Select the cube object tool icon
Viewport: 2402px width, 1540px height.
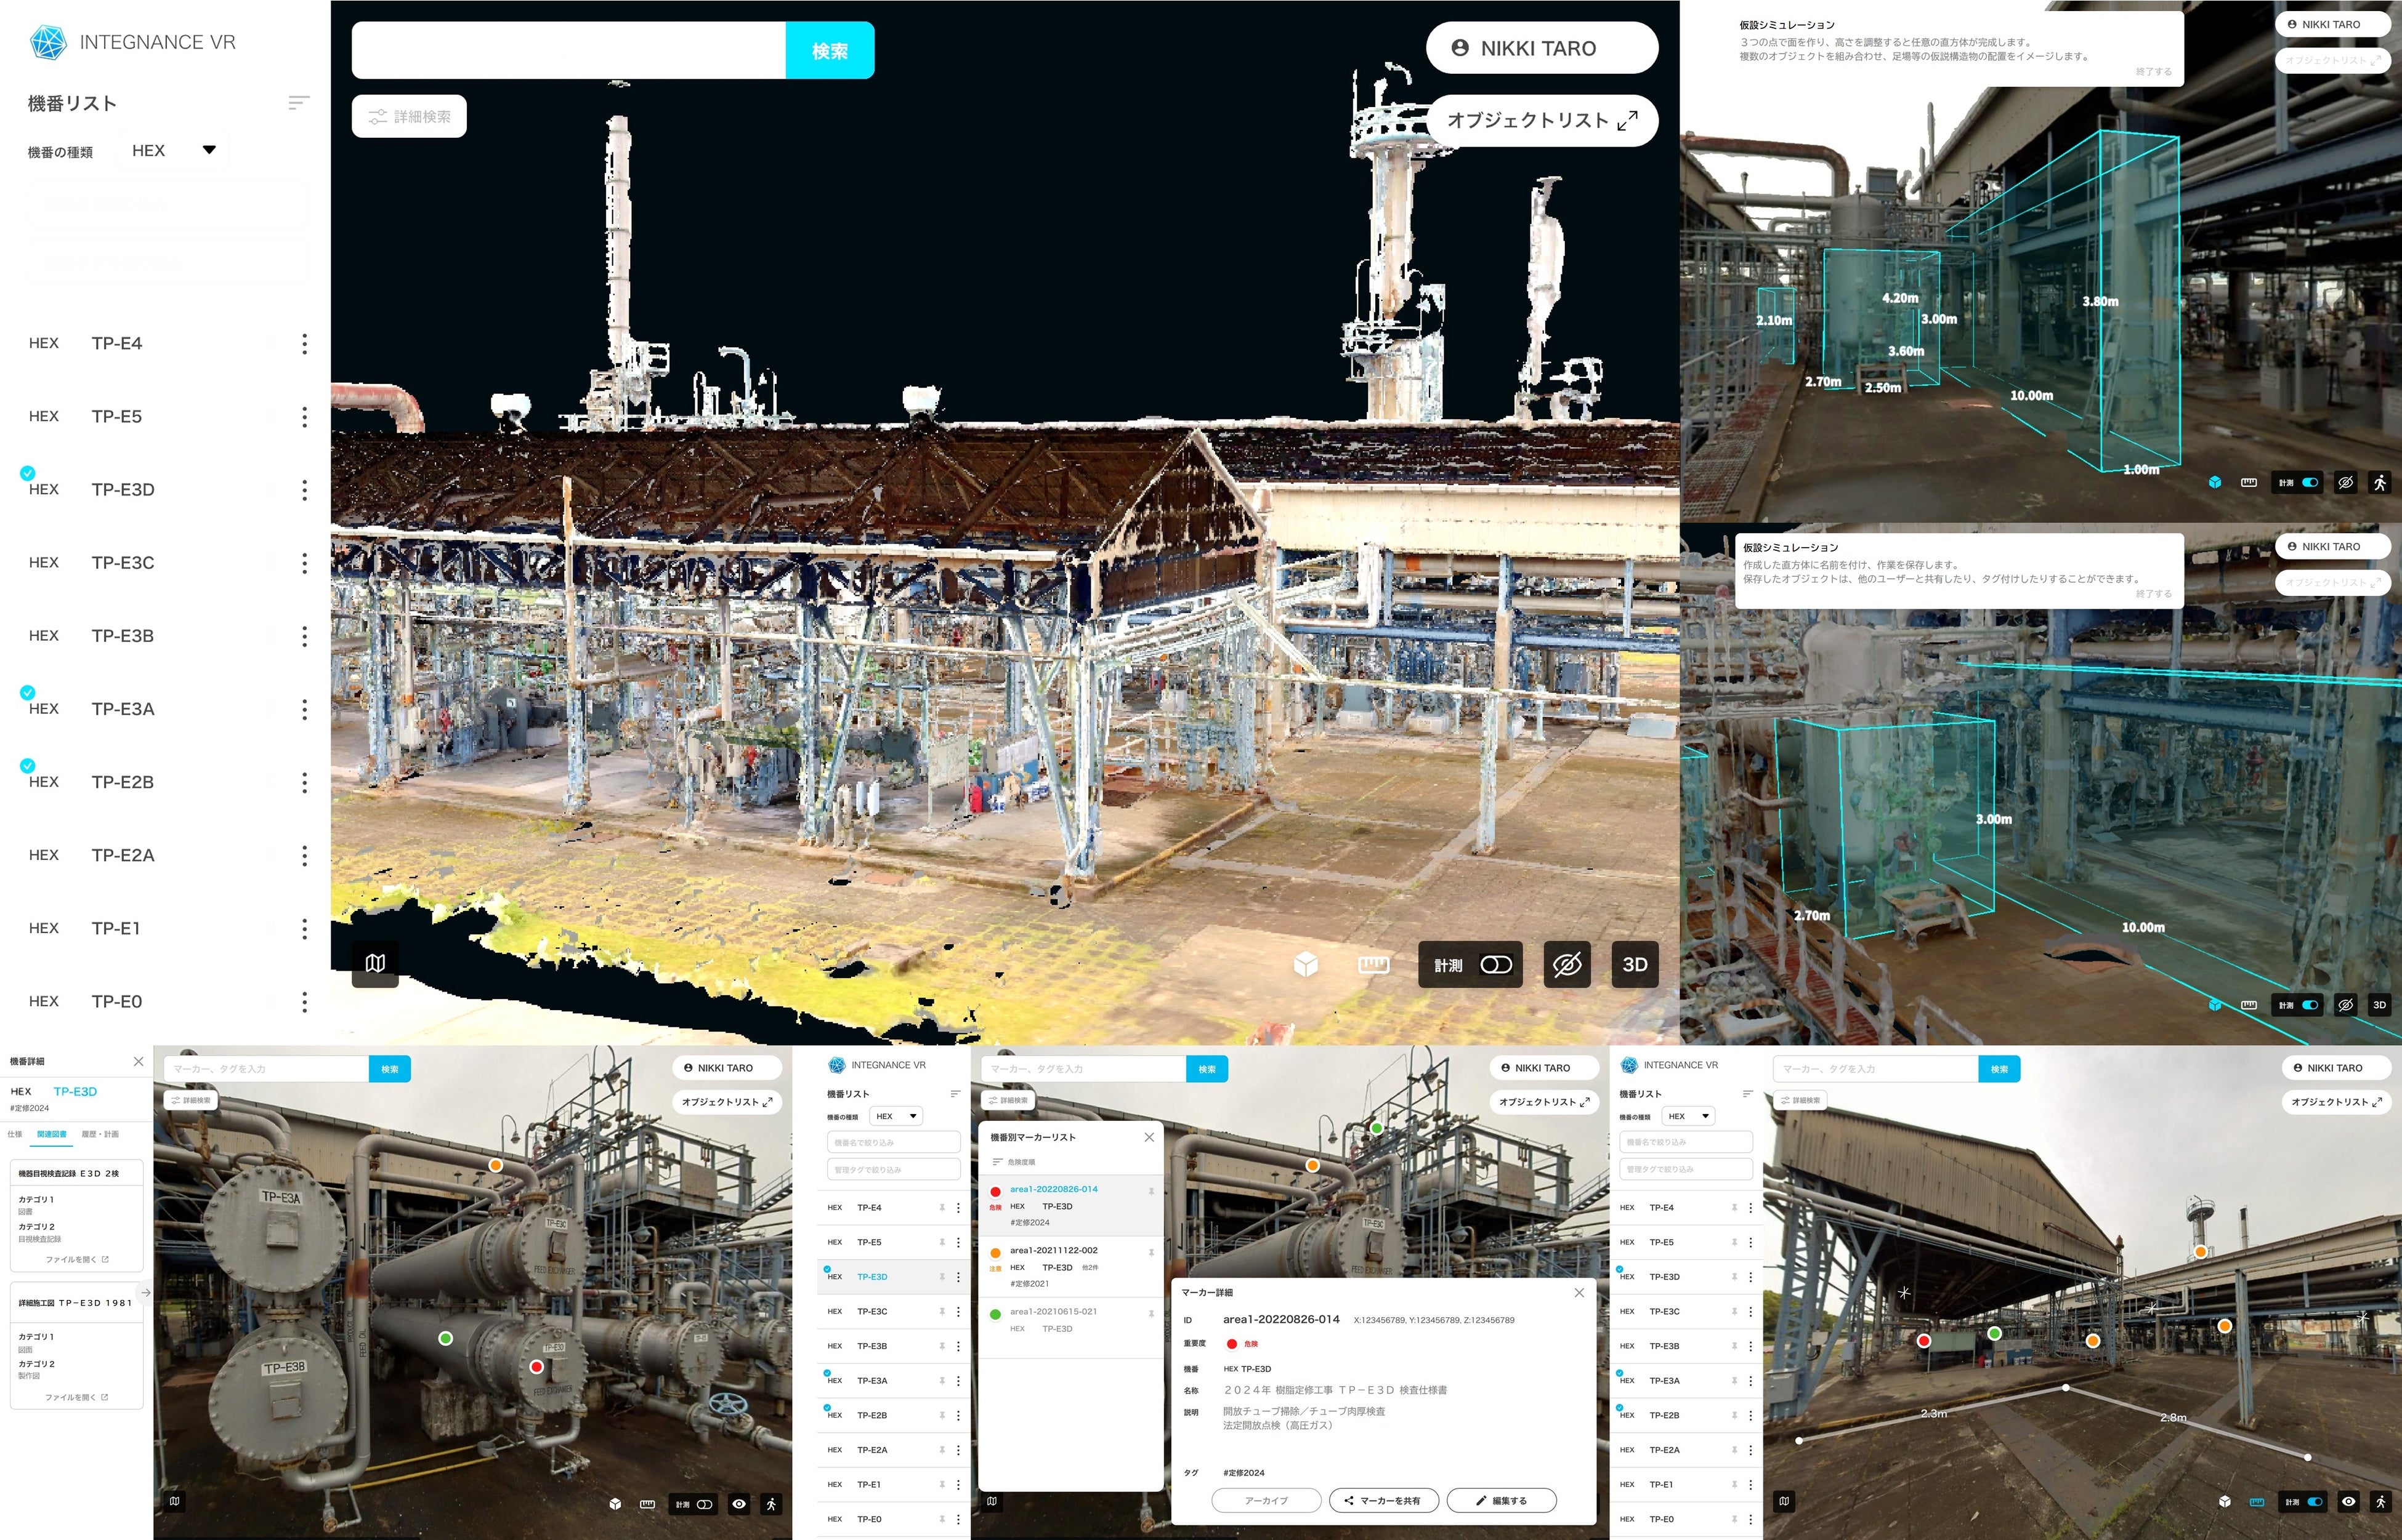tap(1306, 964)
